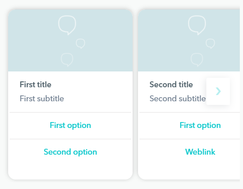Click the first card's header image
This screenshot has height=189, width=243.
[70, 40]
